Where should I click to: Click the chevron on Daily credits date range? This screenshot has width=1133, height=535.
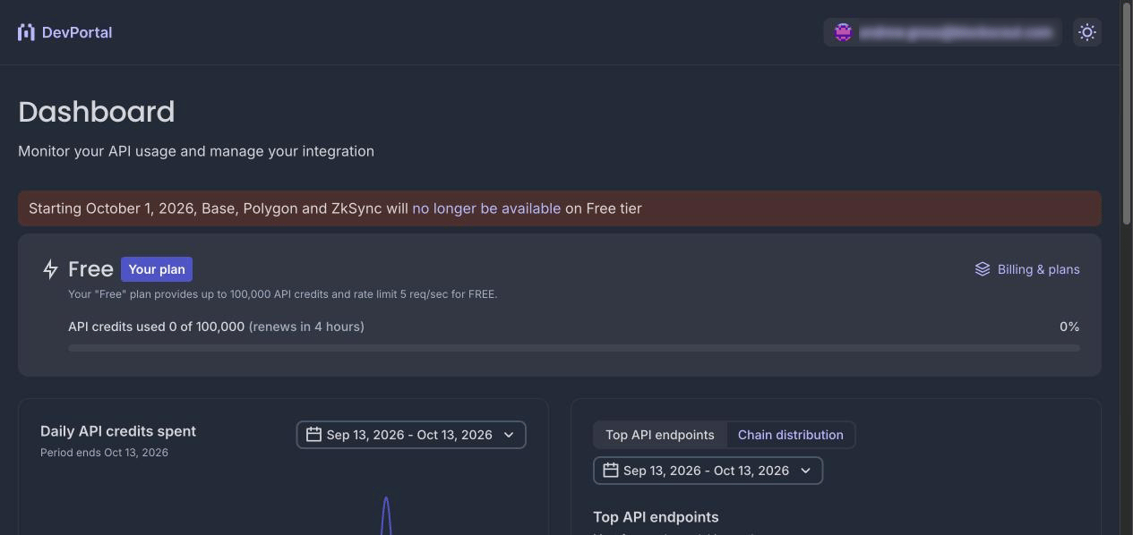pos(509,435)
